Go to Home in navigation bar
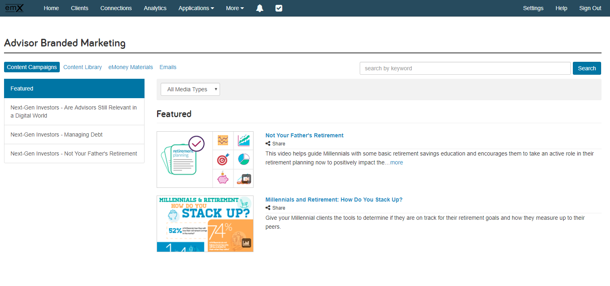 [x=51, y=8]
